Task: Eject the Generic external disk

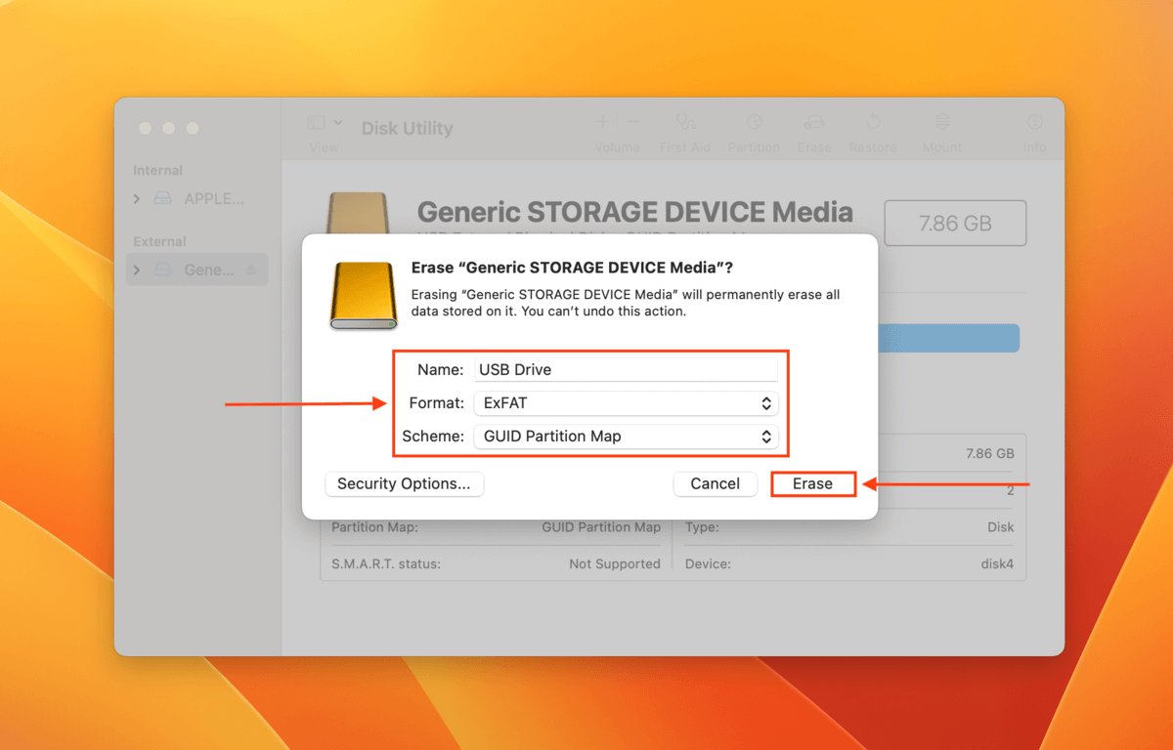Action: tap(251, 270)
